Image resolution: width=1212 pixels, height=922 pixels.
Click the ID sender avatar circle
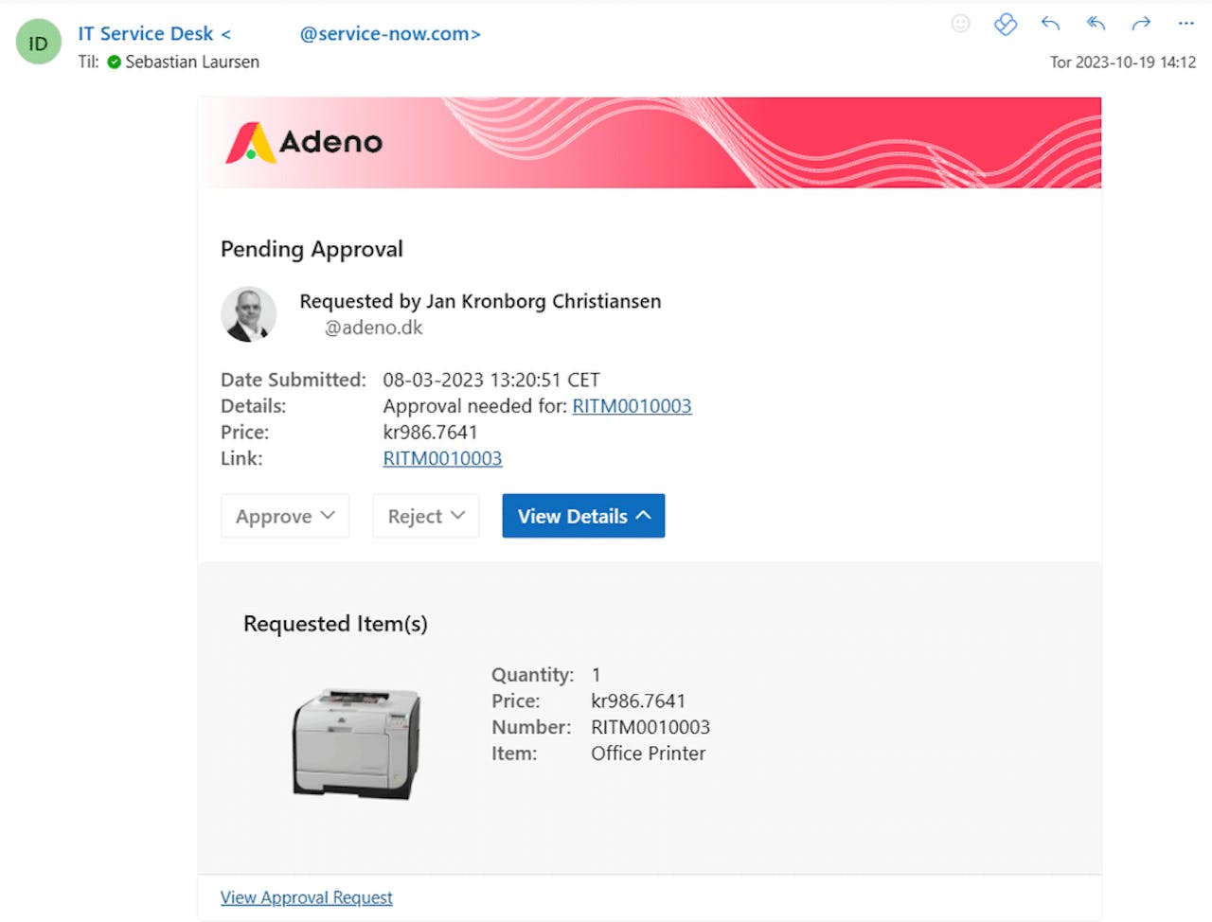point(38,42)
